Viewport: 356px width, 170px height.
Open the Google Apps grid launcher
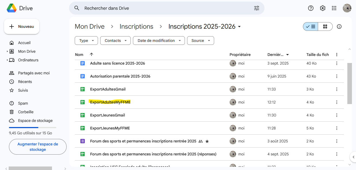pos(334,8)
